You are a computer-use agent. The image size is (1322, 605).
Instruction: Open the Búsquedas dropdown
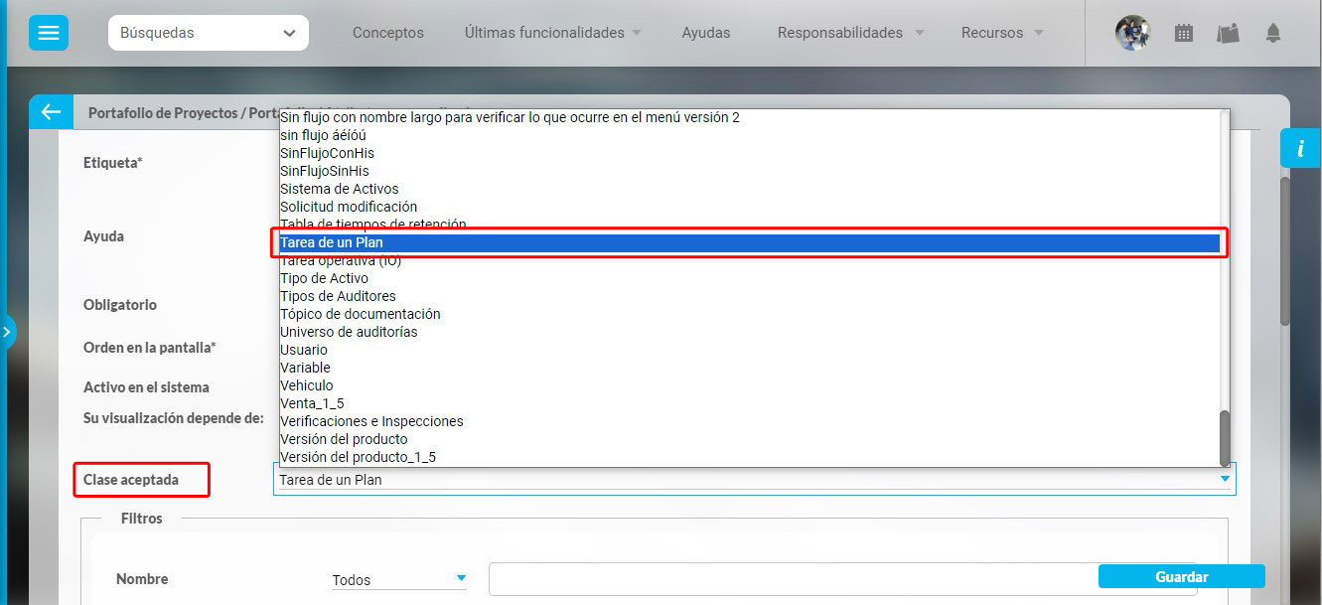tap(209, 33)
